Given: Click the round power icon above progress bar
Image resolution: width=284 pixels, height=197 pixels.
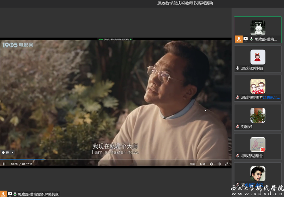Looking at the screenshot, I should click(x=3, y=153).
